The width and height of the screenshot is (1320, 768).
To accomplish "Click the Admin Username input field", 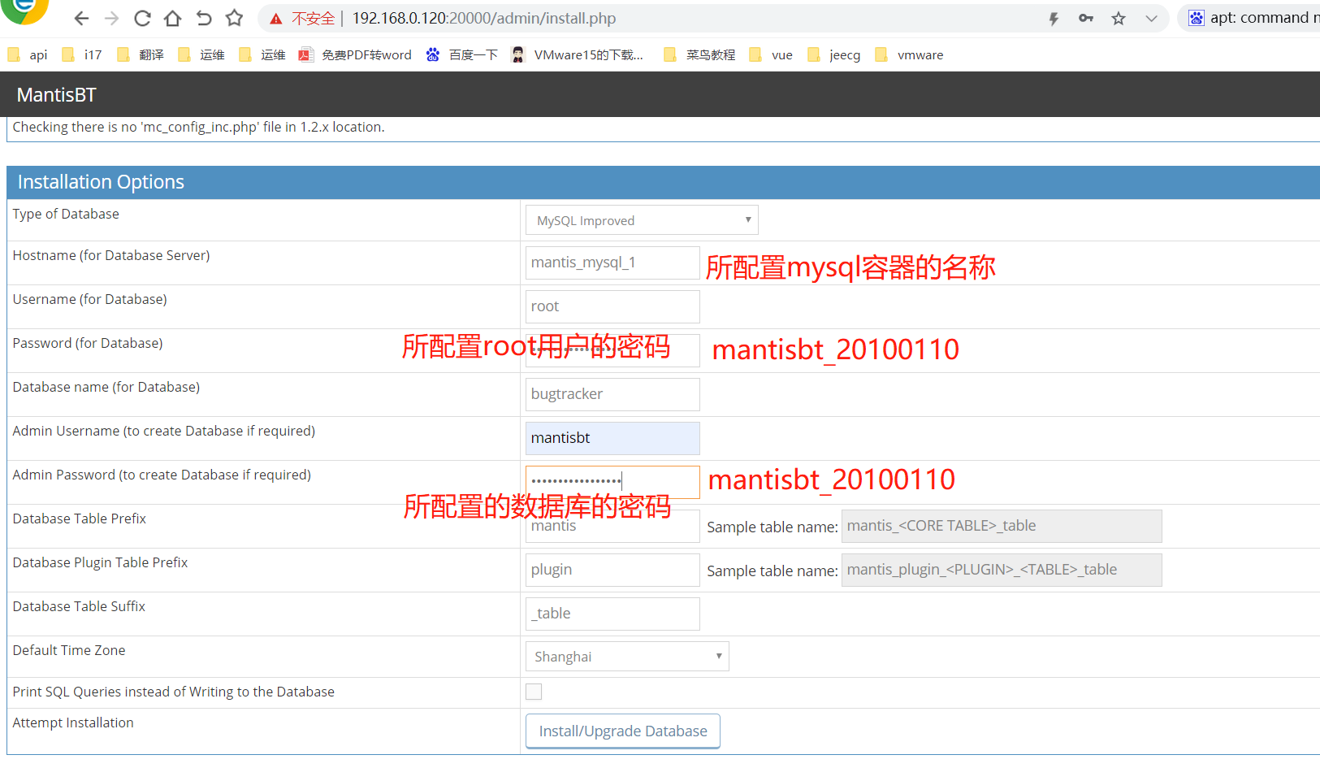I will (612, 438).
